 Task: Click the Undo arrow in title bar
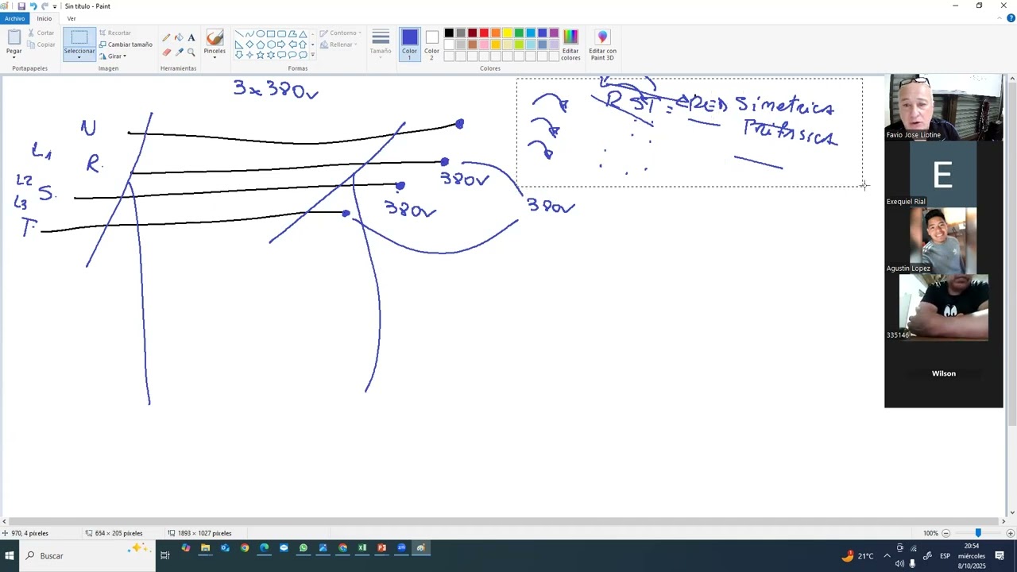tap(33, 6)
